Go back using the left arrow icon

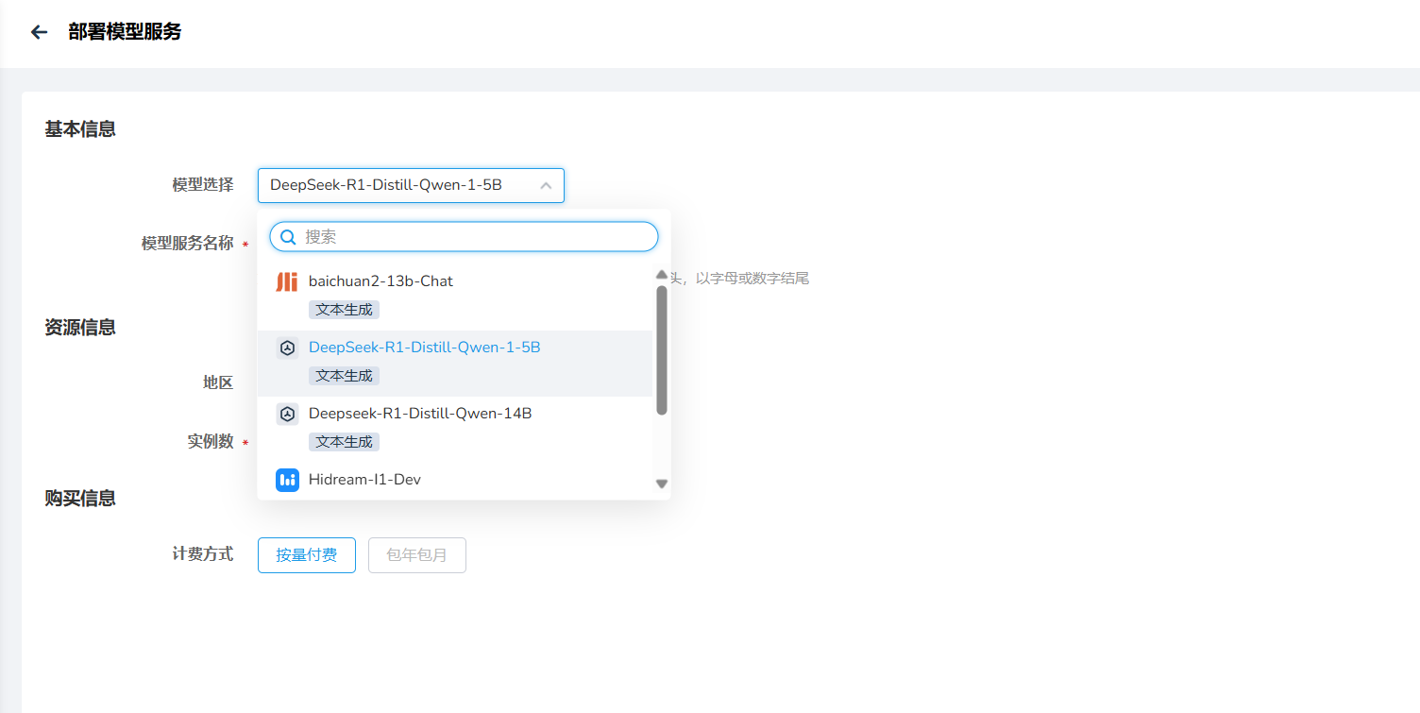pyautogui.click(x=39, y=32)
